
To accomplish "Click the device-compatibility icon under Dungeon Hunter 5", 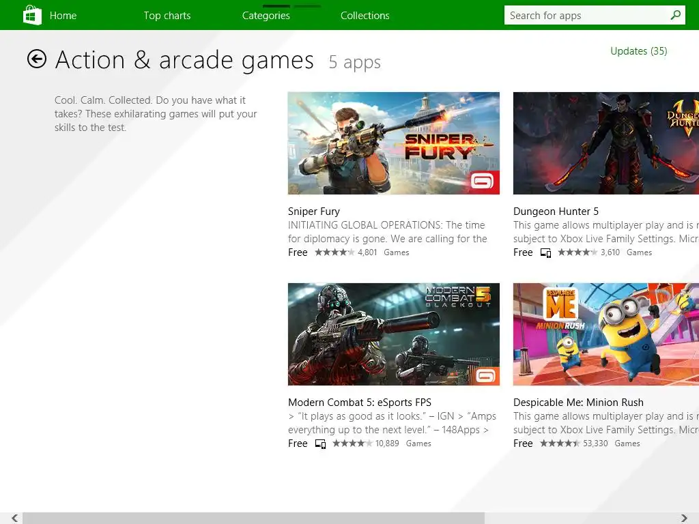I will [545, 252].
